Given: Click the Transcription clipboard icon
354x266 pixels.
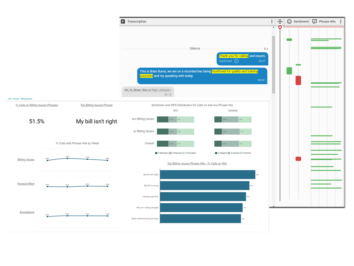Looking at the screenshot, I should coord(123,21).
